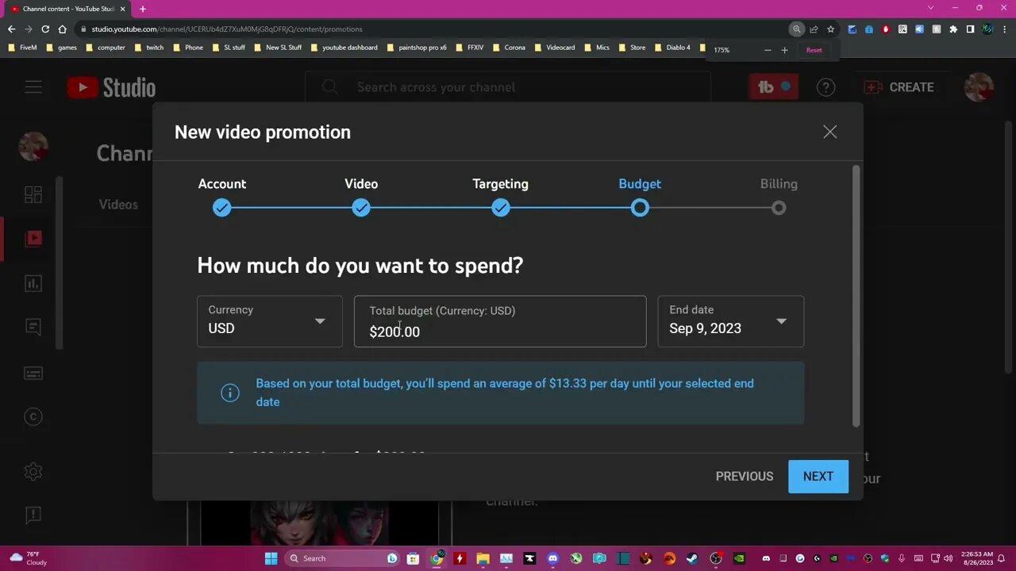Switch to the Videos tab behind dialog
Screen dimensions: 1016x571
118,205
